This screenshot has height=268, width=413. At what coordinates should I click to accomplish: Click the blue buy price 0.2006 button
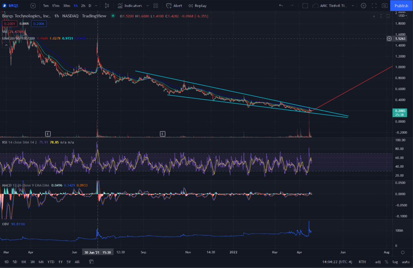[x=38, y=24]
